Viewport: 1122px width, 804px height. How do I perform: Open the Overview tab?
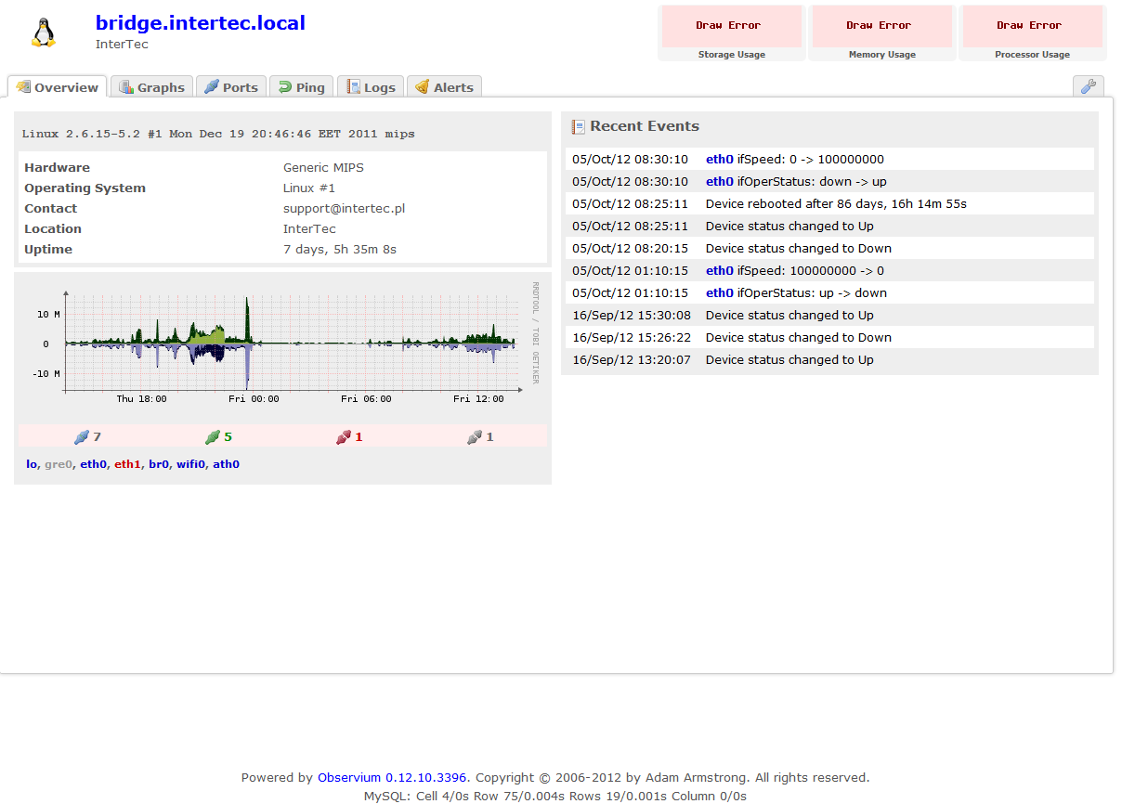click(x=58, y=87)
